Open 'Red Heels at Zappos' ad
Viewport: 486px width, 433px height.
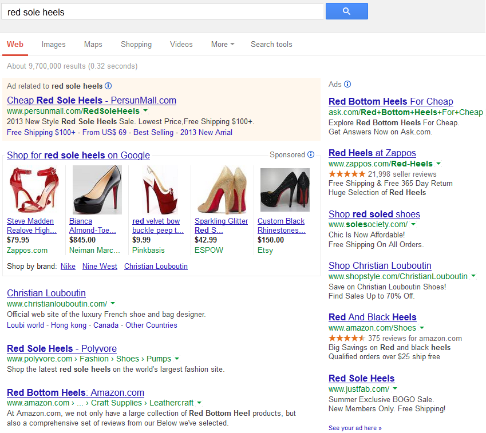[x=372, y=153]
